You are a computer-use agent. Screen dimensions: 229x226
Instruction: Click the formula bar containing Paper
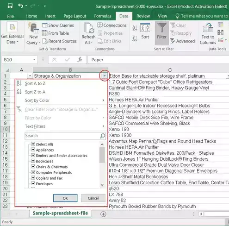(x=158, y=60)
